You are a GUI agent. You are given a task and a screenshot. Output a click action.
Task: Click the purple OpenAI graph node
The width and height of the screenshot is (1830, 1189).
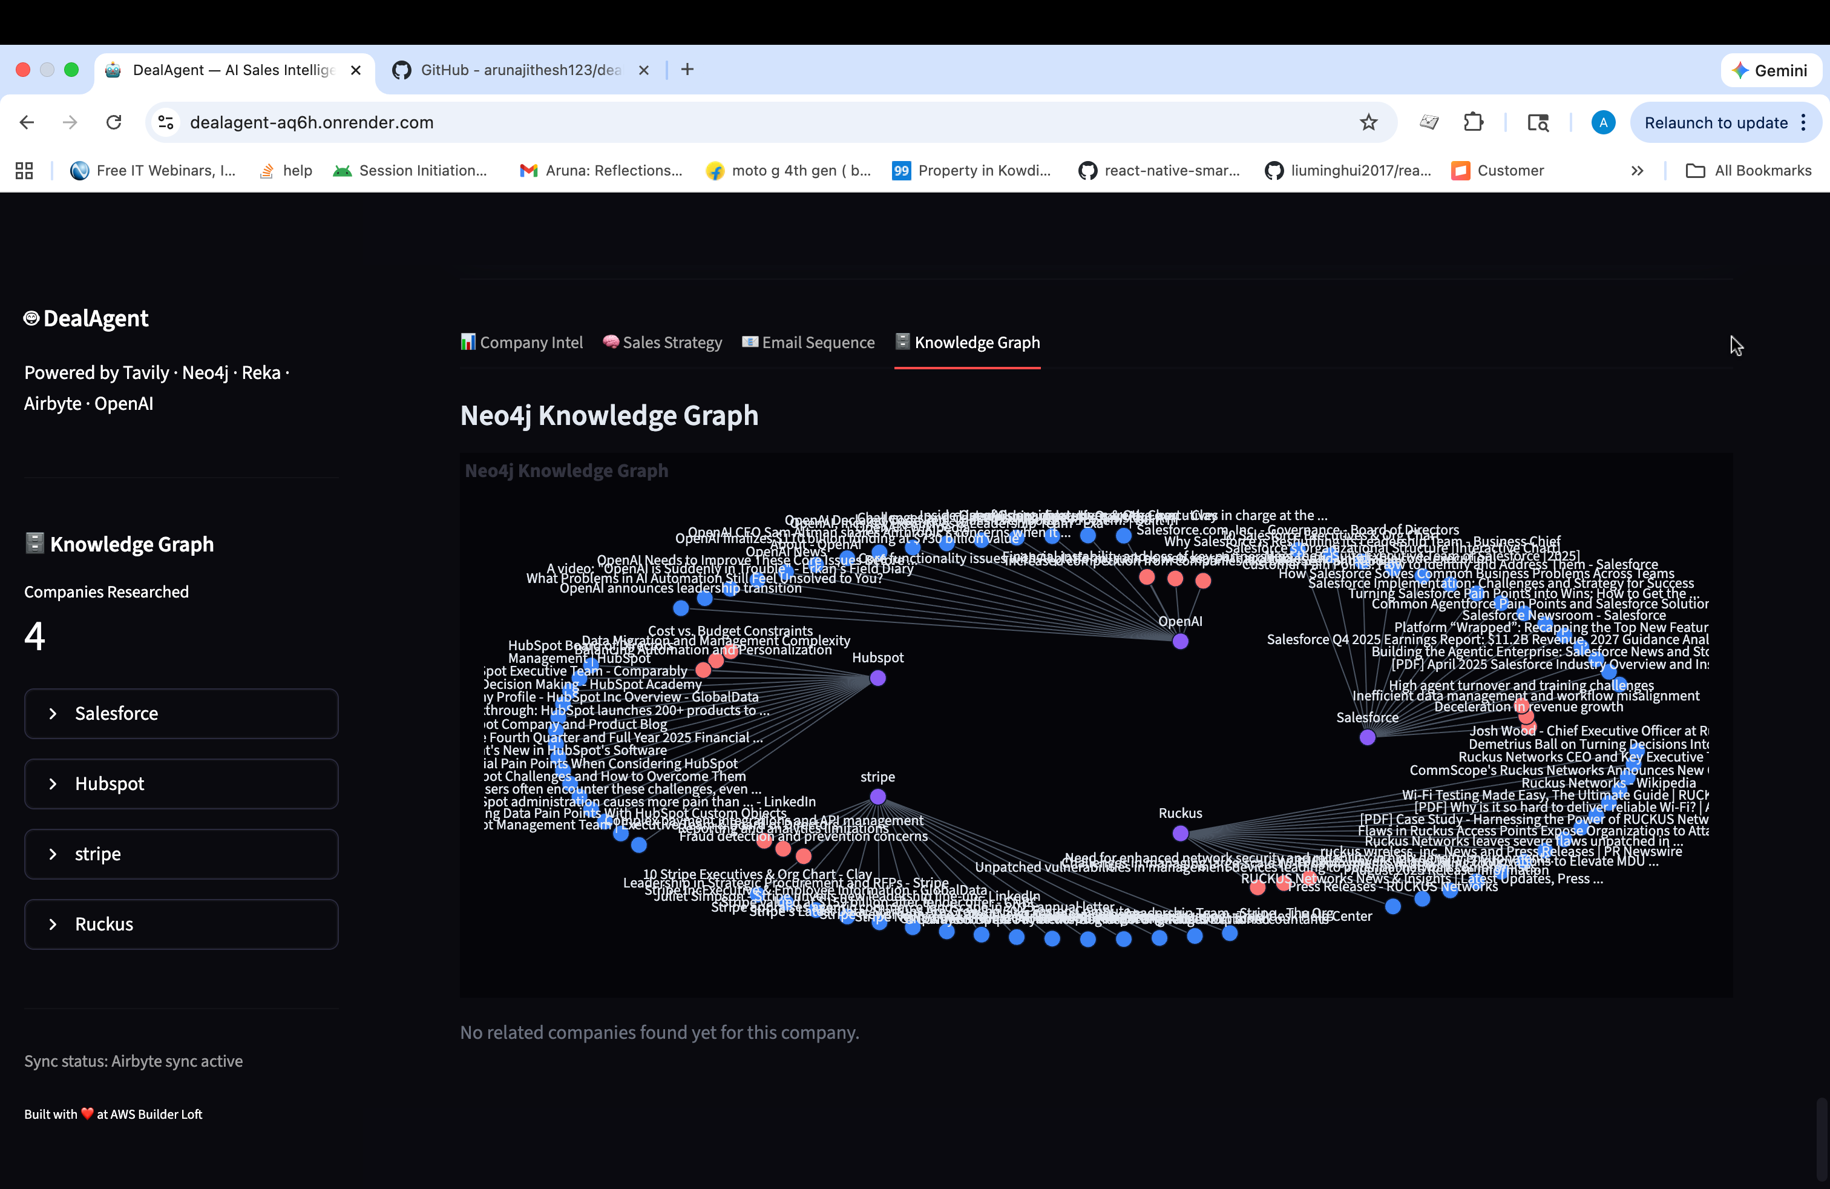coord(1180,641)
